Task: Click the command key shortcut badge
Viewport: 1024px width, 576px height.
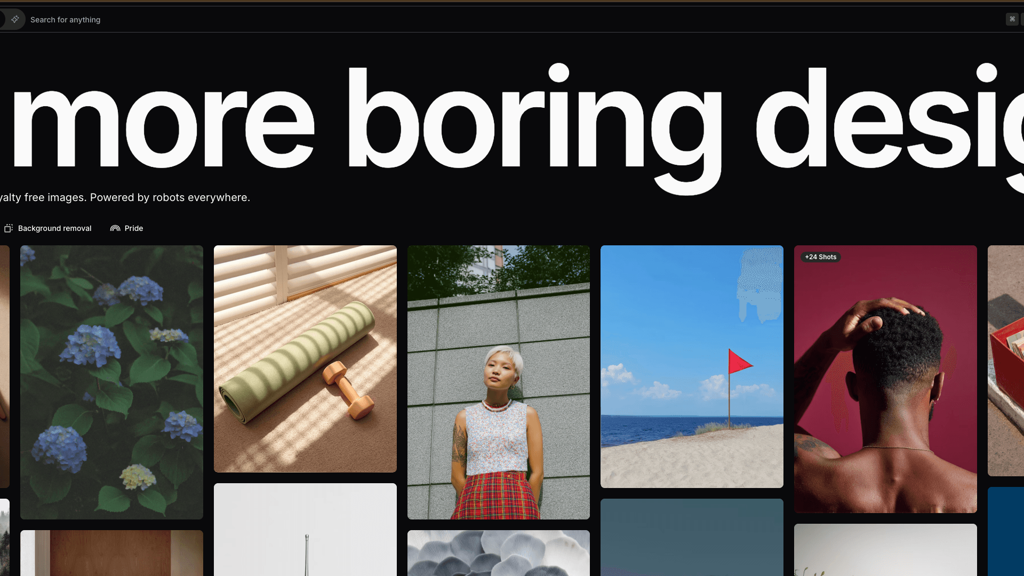Action: (1012, 19)
